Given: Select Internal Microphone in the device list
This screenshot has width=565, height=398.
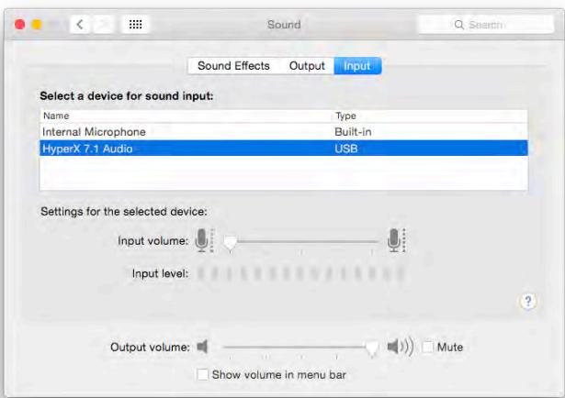Looking at the screenshot, I should pos(284,132).
